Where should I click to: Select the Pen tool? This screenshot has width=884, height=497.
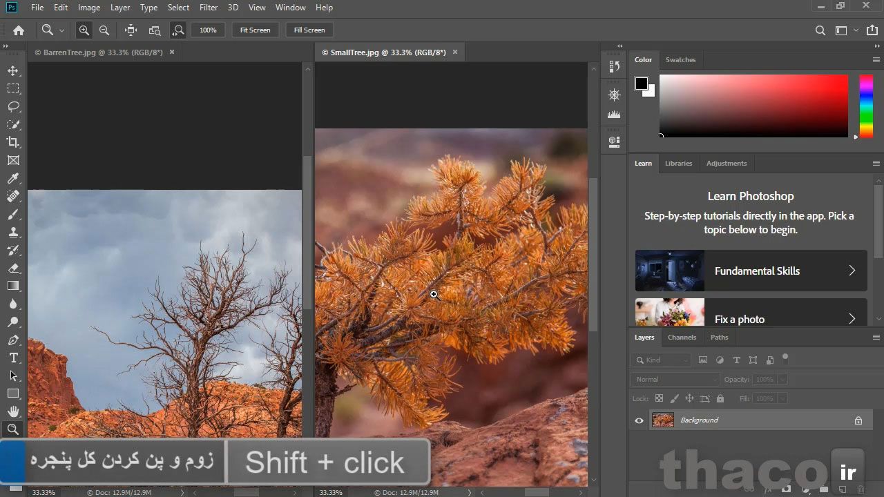(13, 340)
